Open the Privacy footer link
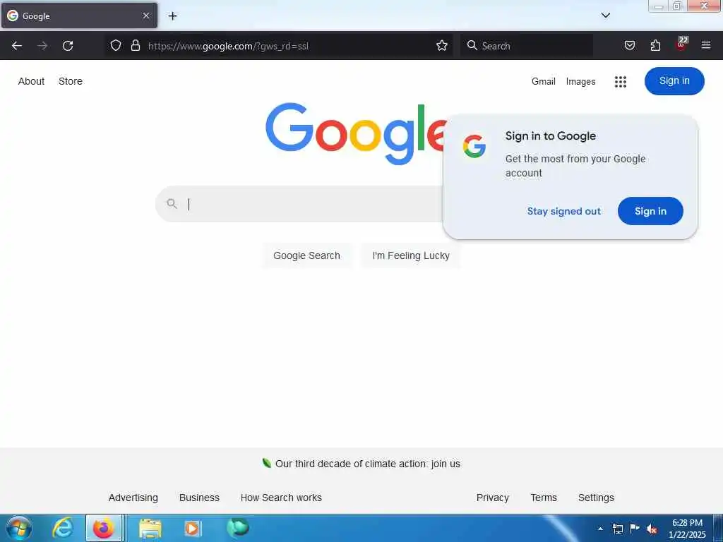Viewport: 723px width, 542px height. click(x=492, y=498)
